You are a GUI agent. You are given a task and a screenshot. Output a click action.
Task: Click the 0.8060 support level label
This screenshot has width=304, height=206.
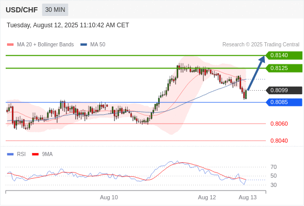[x=279, y=124]
